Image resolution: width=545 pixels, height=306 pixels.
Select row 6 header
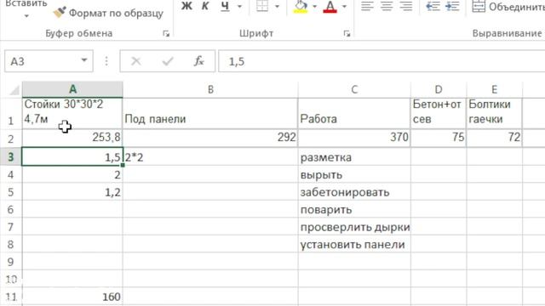(11, 209)
